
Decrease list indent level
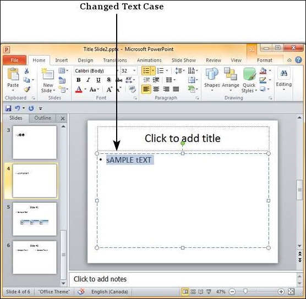[x=146, y=80]
